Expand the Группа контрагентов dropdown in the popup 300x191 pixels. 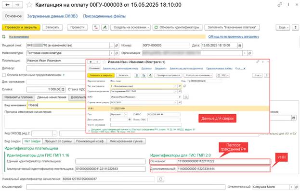176,92
